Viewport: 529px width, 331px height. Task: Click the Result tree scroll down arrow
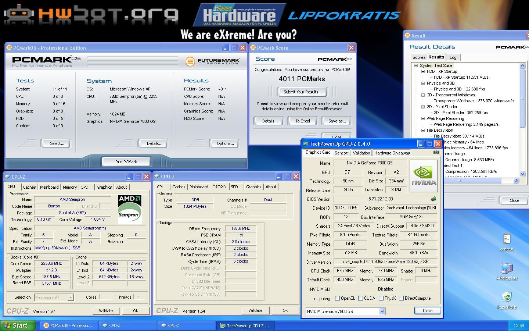pyautogui.click(x=522, y=174)
